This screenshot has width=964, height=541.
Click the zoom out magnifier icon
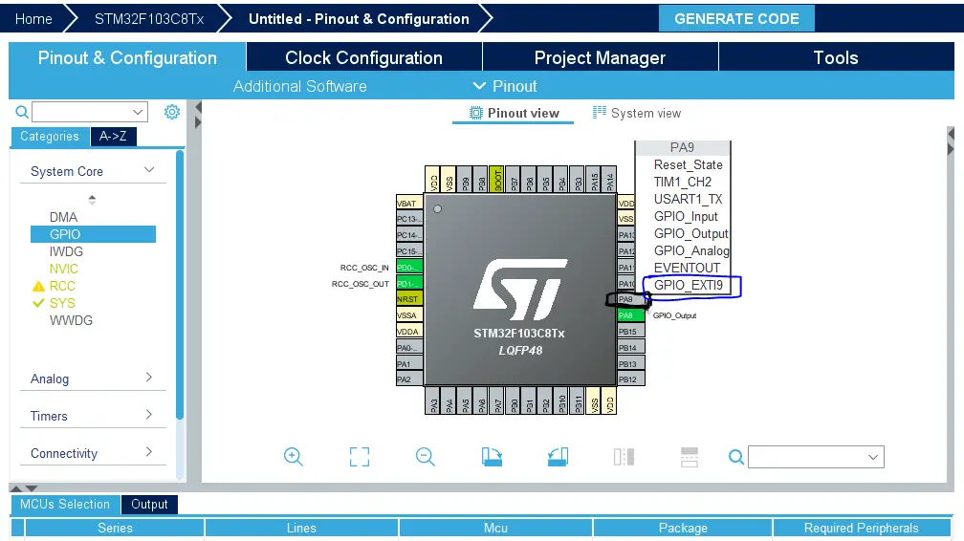point(425,457)
